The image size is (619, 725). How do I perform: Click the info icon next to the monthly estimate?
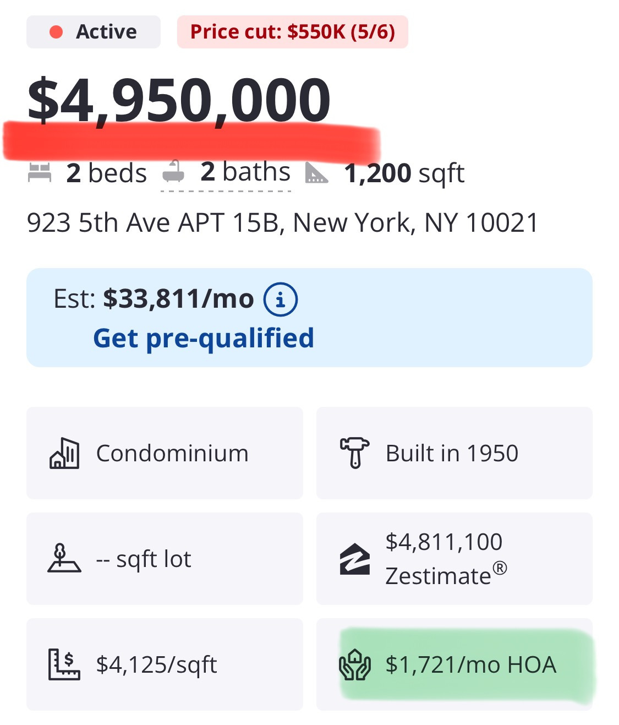point(280,299)
